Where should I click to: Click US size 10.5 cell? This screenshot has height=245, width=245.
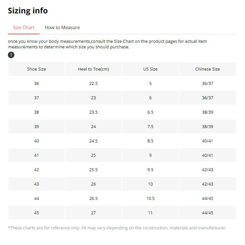(150, 198)
